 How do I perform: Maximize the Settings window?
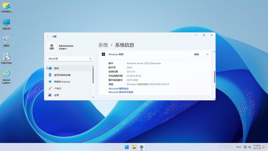(x=204, y=35)
